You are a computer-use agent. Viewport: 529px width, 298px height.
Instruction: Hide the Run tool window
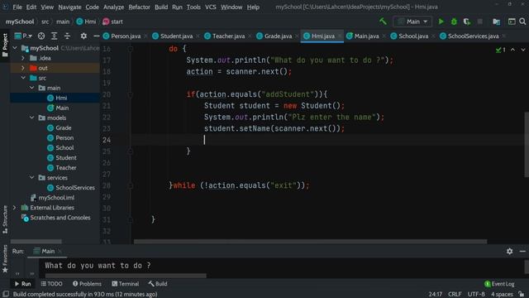pyautogui.click(x=522, y=251)
